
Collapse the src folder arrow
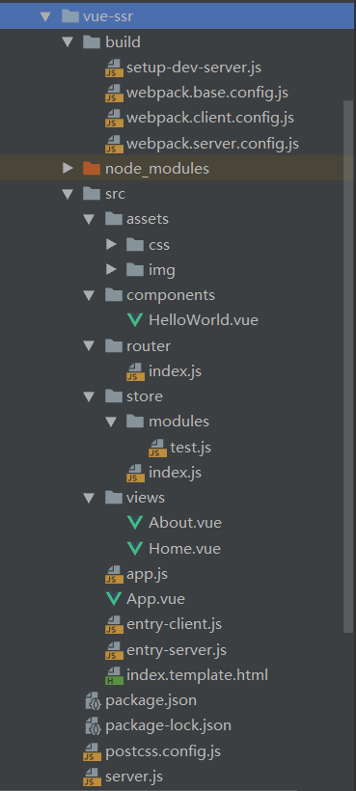(x=68, y=194)
